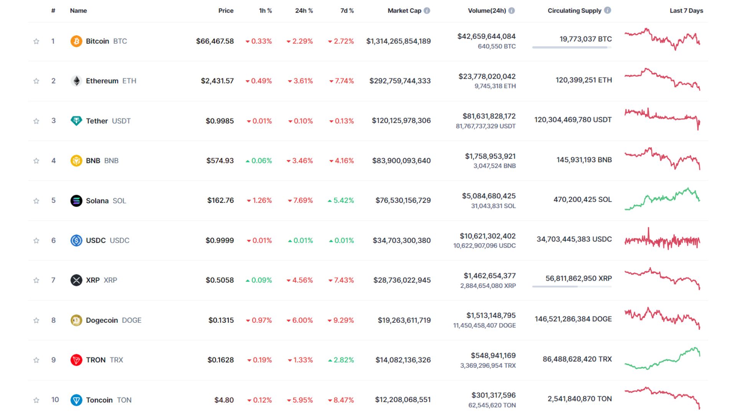Add Bitcoin to watchlist via star
Screen dimensions: 737x414
36,41
